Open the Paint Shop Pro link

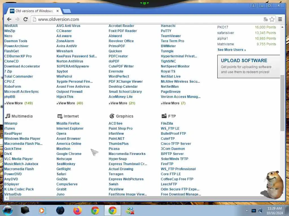point(121,129)
